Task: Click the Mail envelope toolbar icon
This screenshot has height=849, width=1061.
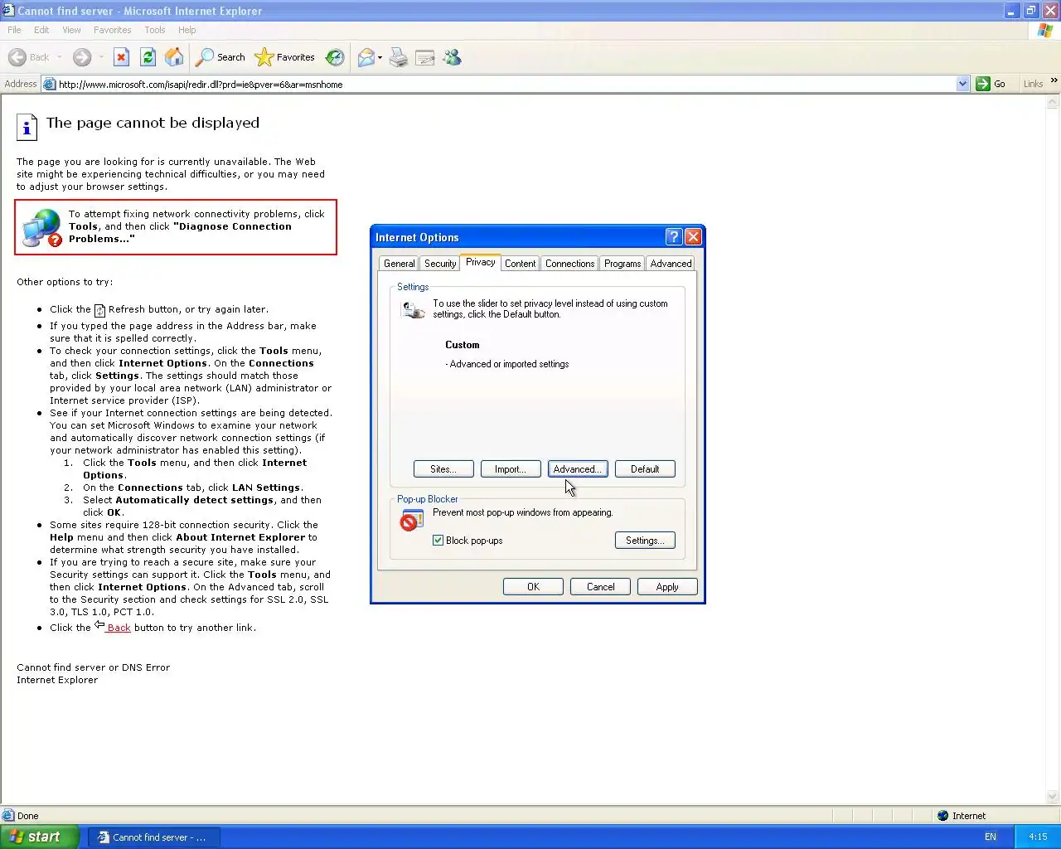Action: [366, 57]
